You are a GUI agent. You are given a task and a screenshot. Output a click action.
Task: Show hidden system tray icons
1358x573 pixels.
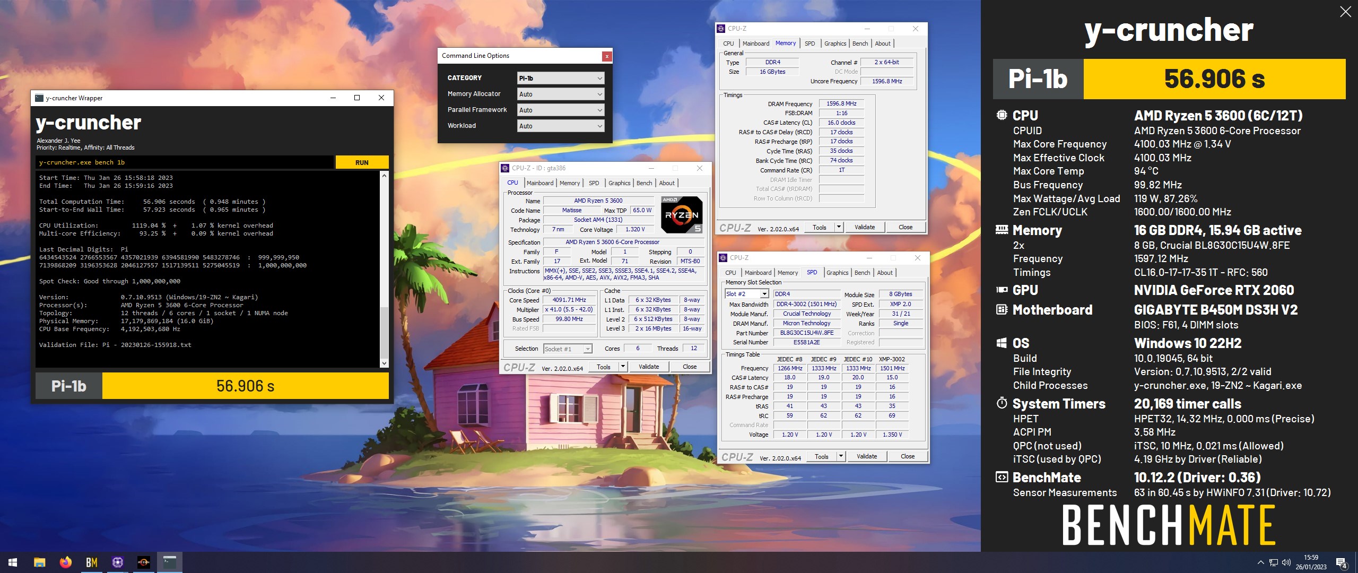point(1260,563)
